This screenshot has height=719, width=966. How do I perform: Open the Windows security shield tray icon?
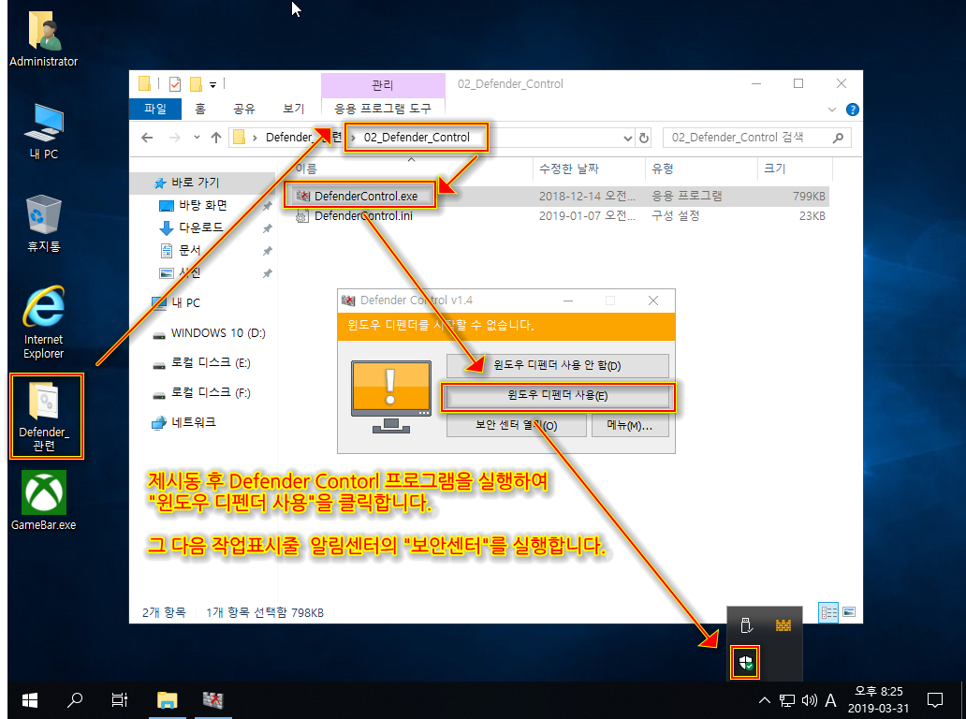point(745,663)
